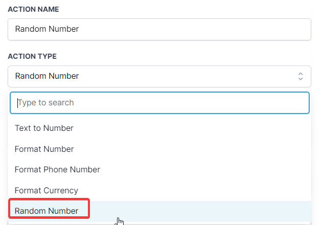Toggle the Action Type list via chevron arrows
The width and height of the screenshot is (324, 225).
(300, 76)
